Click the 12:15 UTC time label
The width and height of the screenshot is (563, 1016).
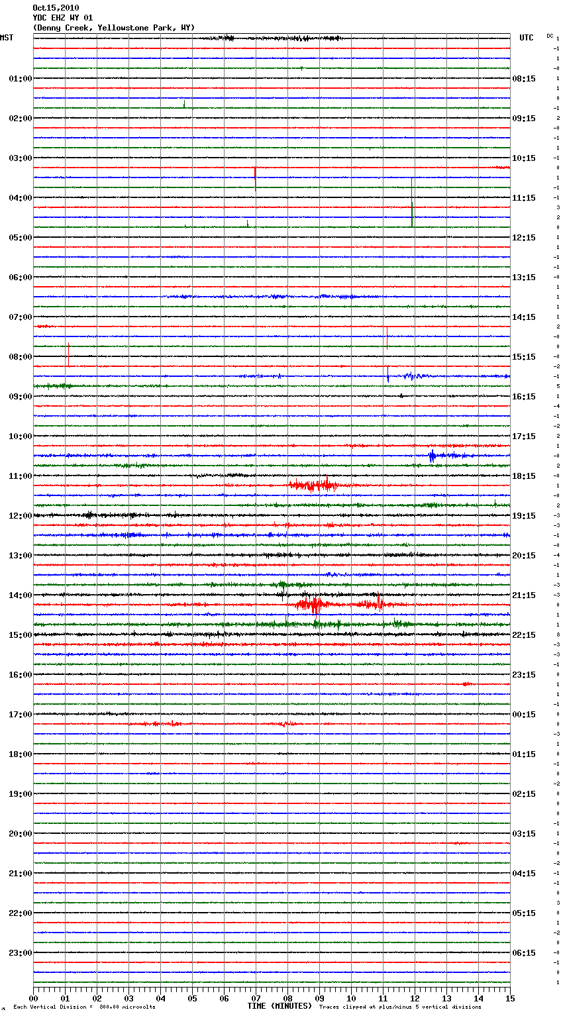524,238
